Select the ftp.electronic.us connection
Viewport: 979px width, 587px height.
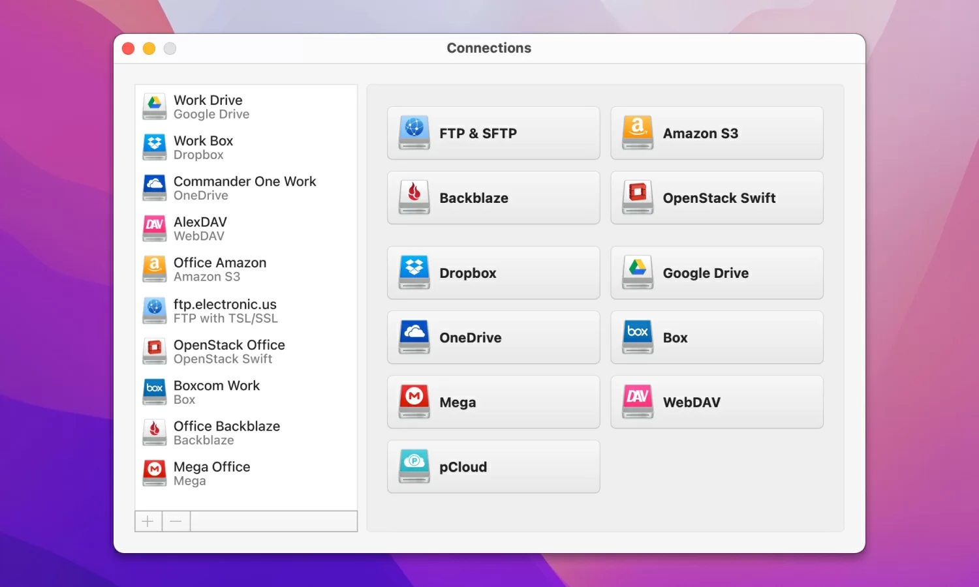(215, 310)
